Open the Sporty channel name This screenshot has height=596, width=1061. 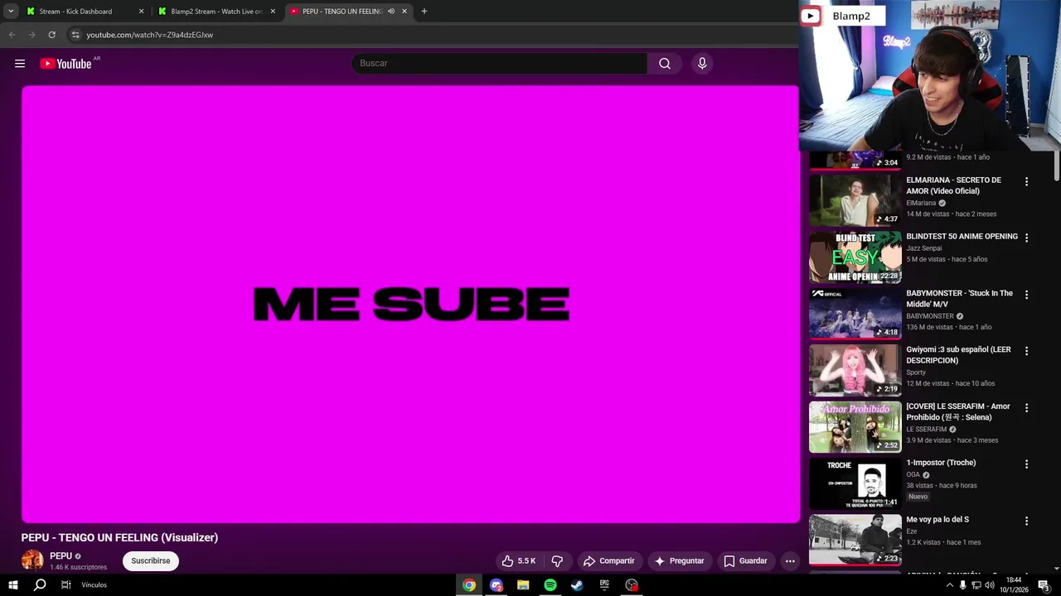click(x=916, y=372)
